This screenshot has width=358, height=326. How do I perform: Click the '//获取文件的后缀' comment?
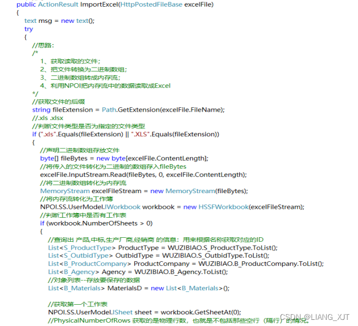(59, 102)
